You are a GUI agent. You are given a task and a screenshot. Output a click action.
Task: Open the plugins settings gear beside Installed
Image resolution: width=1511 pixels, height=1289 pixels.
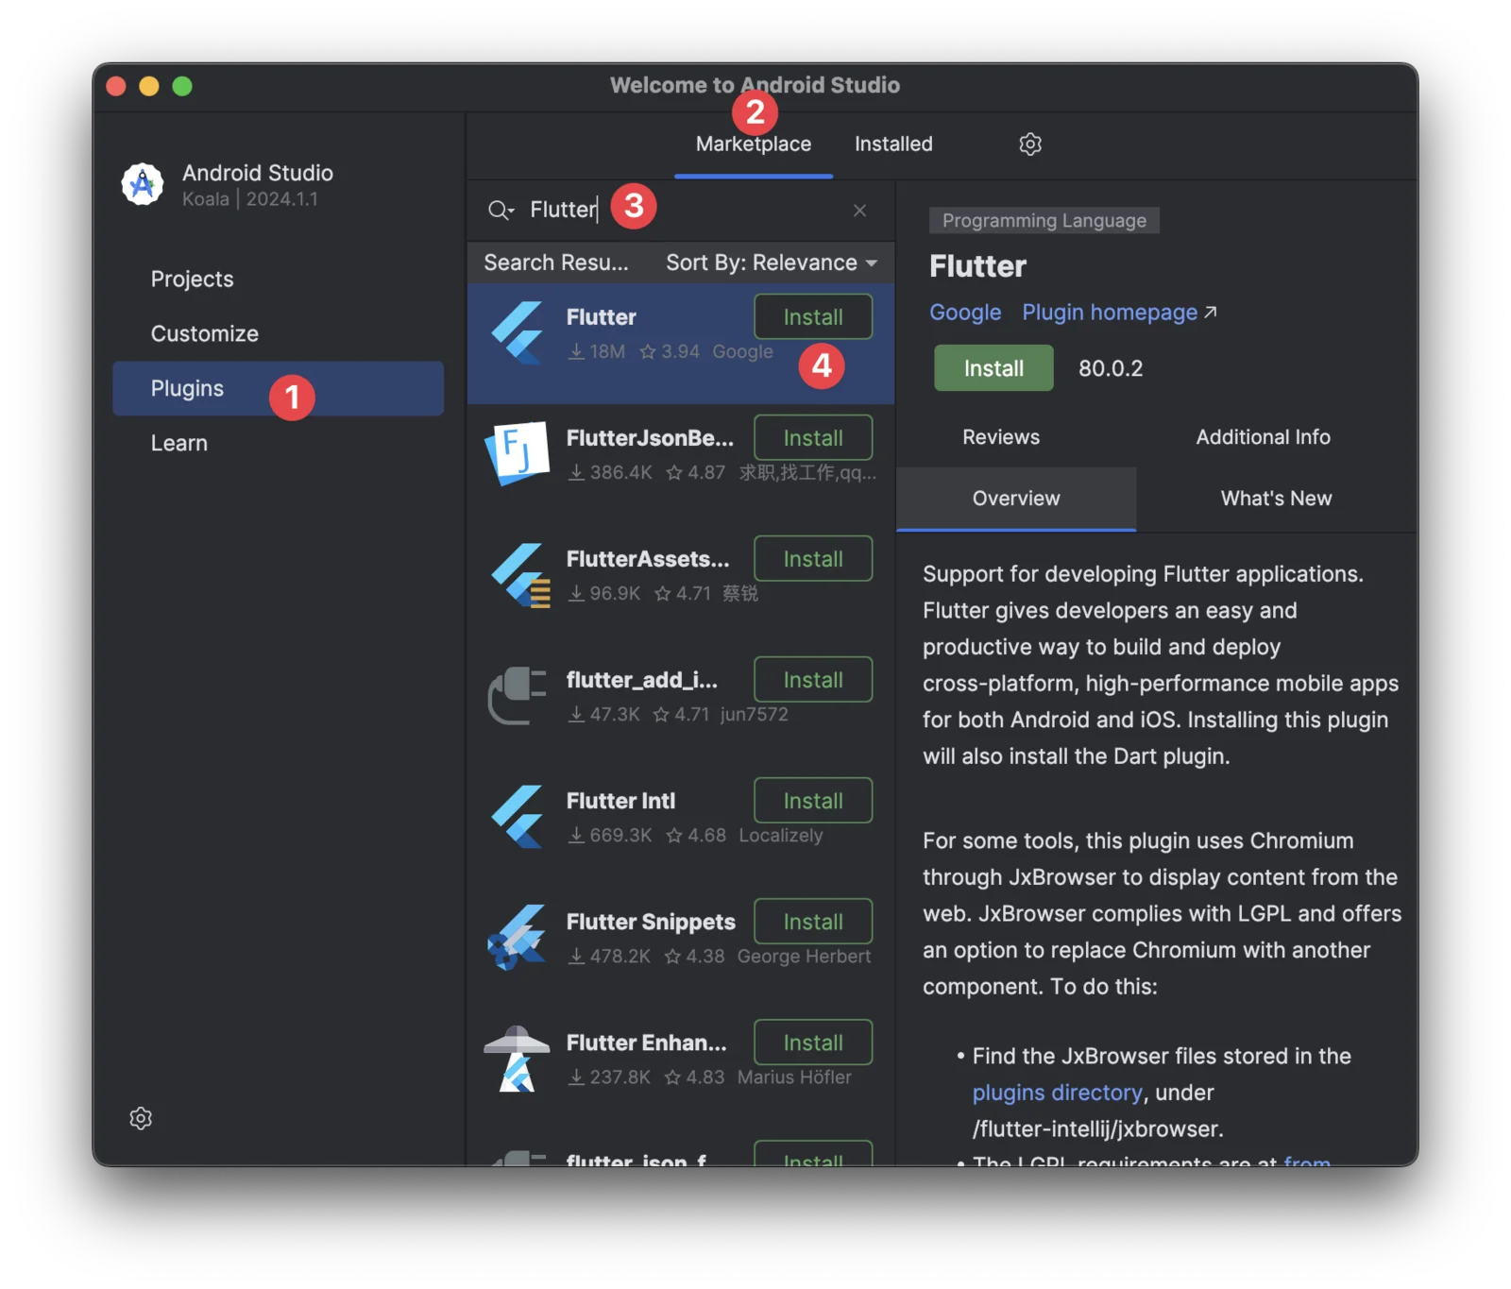[x=1030, y=144]
